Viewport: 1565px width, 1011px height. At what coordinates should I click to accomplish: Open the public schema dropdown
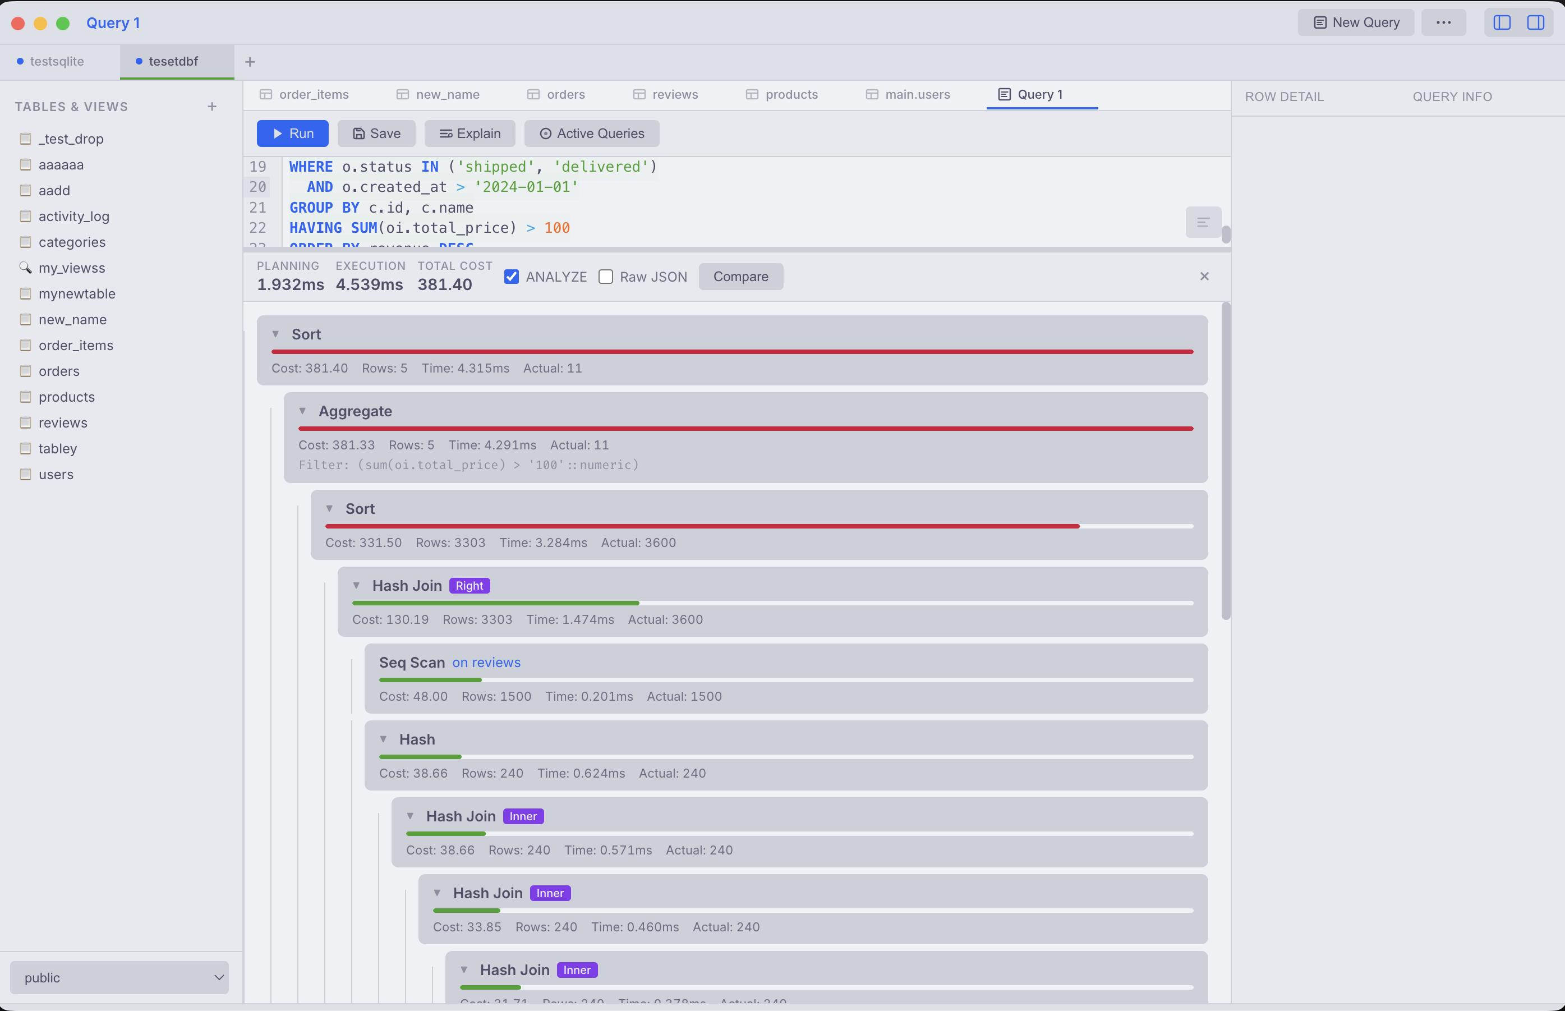tap(119, 977)
